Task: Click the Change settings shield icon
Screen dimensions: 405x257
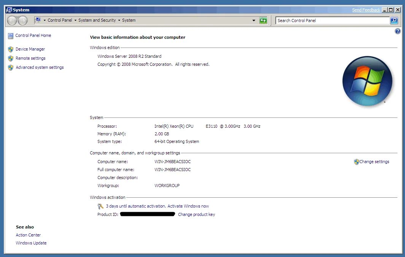Action: (x=356, y=162)
